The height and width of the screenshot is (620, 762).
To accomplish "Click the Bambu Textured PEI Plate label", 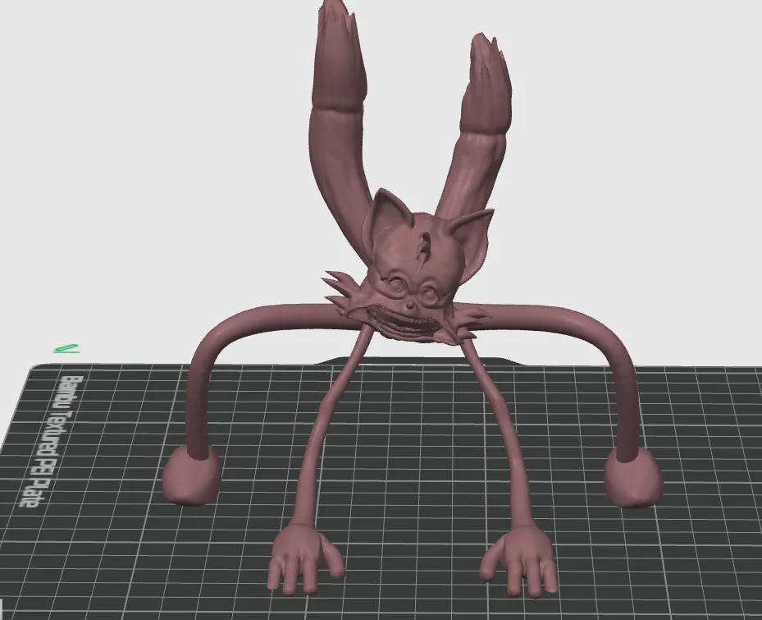I will 51,439.
